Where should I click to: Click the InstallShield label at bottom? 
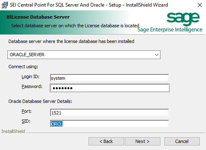point(13,131)
